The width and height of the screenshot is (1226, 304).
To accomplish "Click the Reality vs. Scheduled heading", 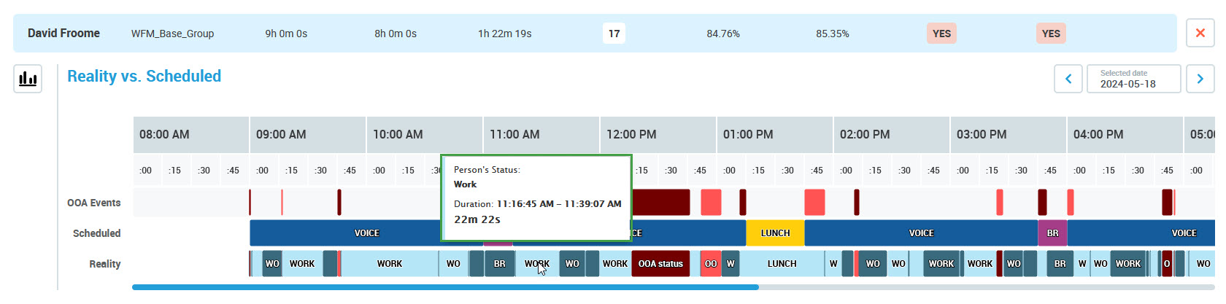I will tap(144, 77).
